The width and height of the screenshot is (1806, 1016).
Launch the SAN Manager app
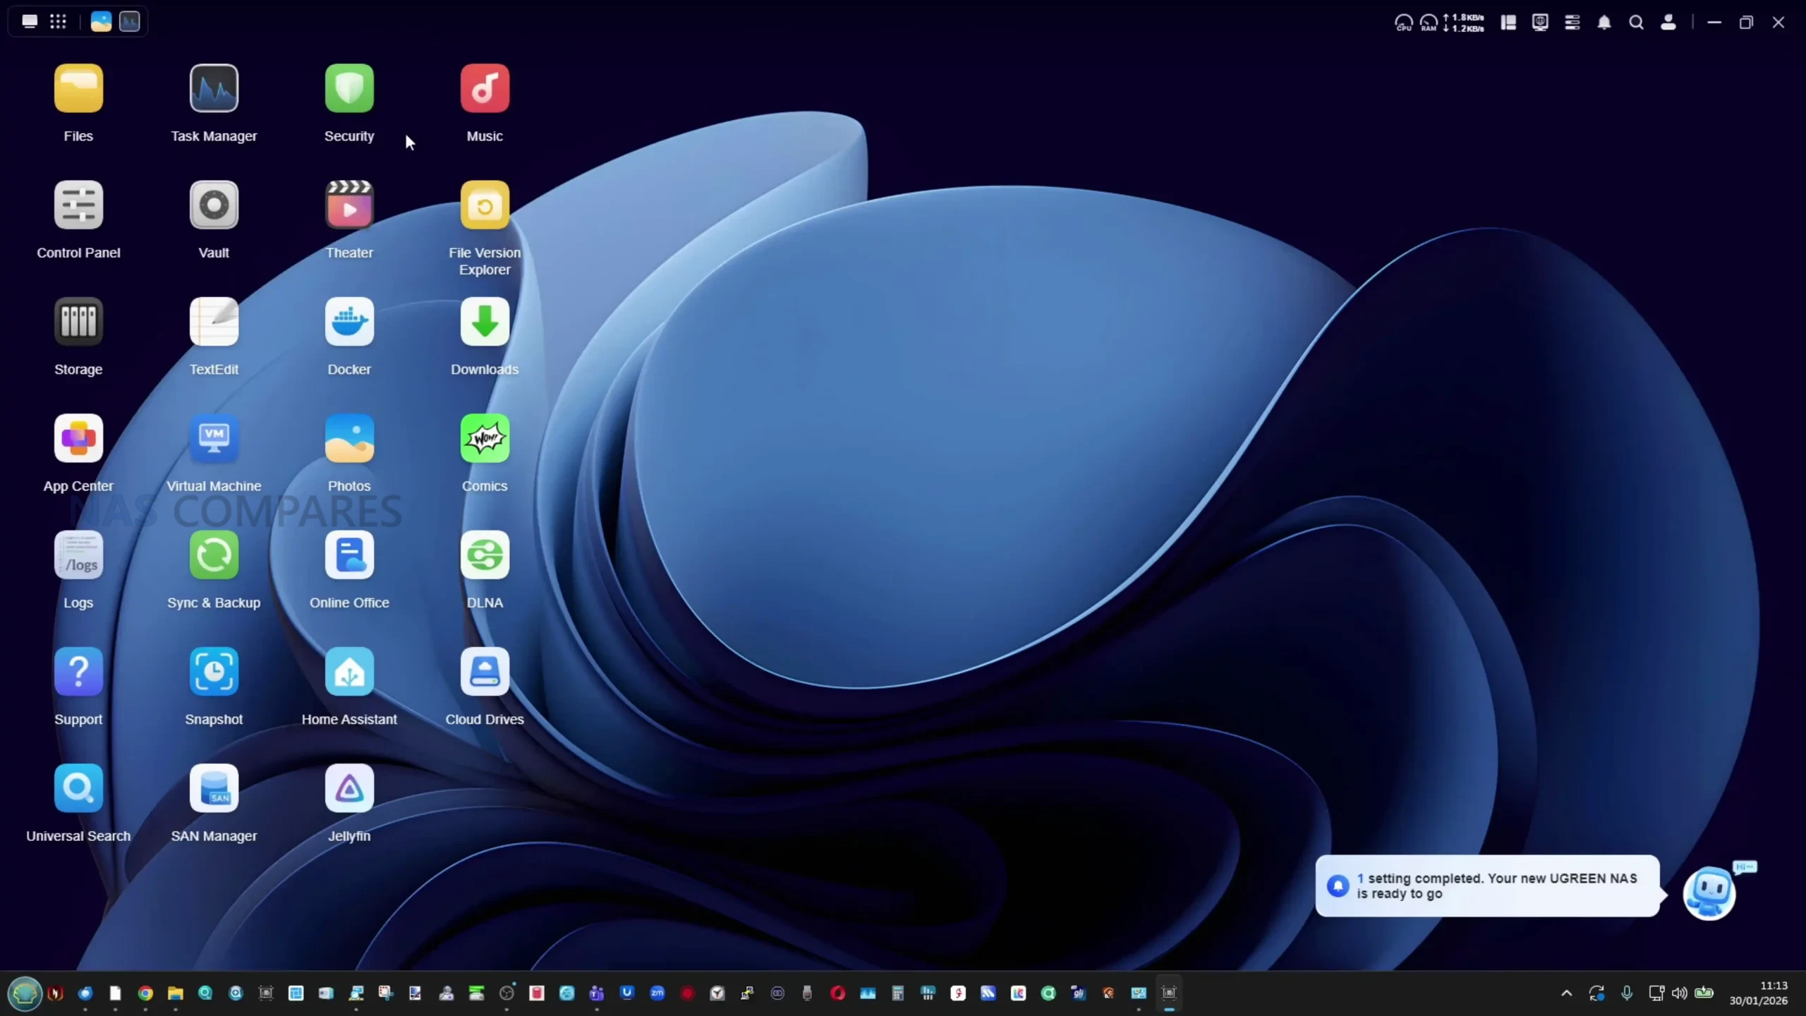coord(214,789)
